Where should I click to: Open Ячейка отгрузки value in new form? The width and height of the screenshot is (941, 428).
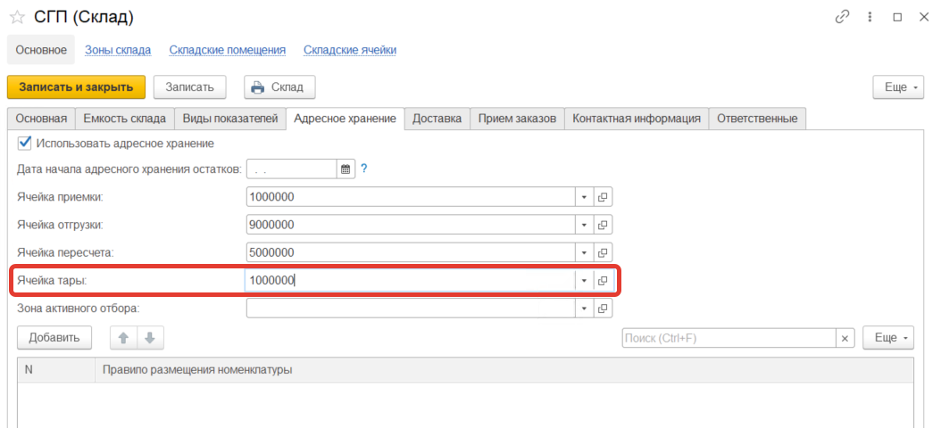(x=603, y=226)
